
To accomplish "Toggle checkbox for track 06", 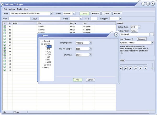I will coord(5,42).
